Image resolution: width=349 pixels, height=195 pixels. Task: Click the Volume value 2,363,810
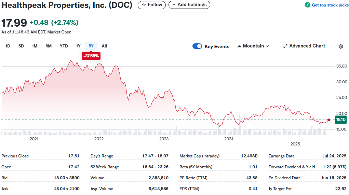159,178
